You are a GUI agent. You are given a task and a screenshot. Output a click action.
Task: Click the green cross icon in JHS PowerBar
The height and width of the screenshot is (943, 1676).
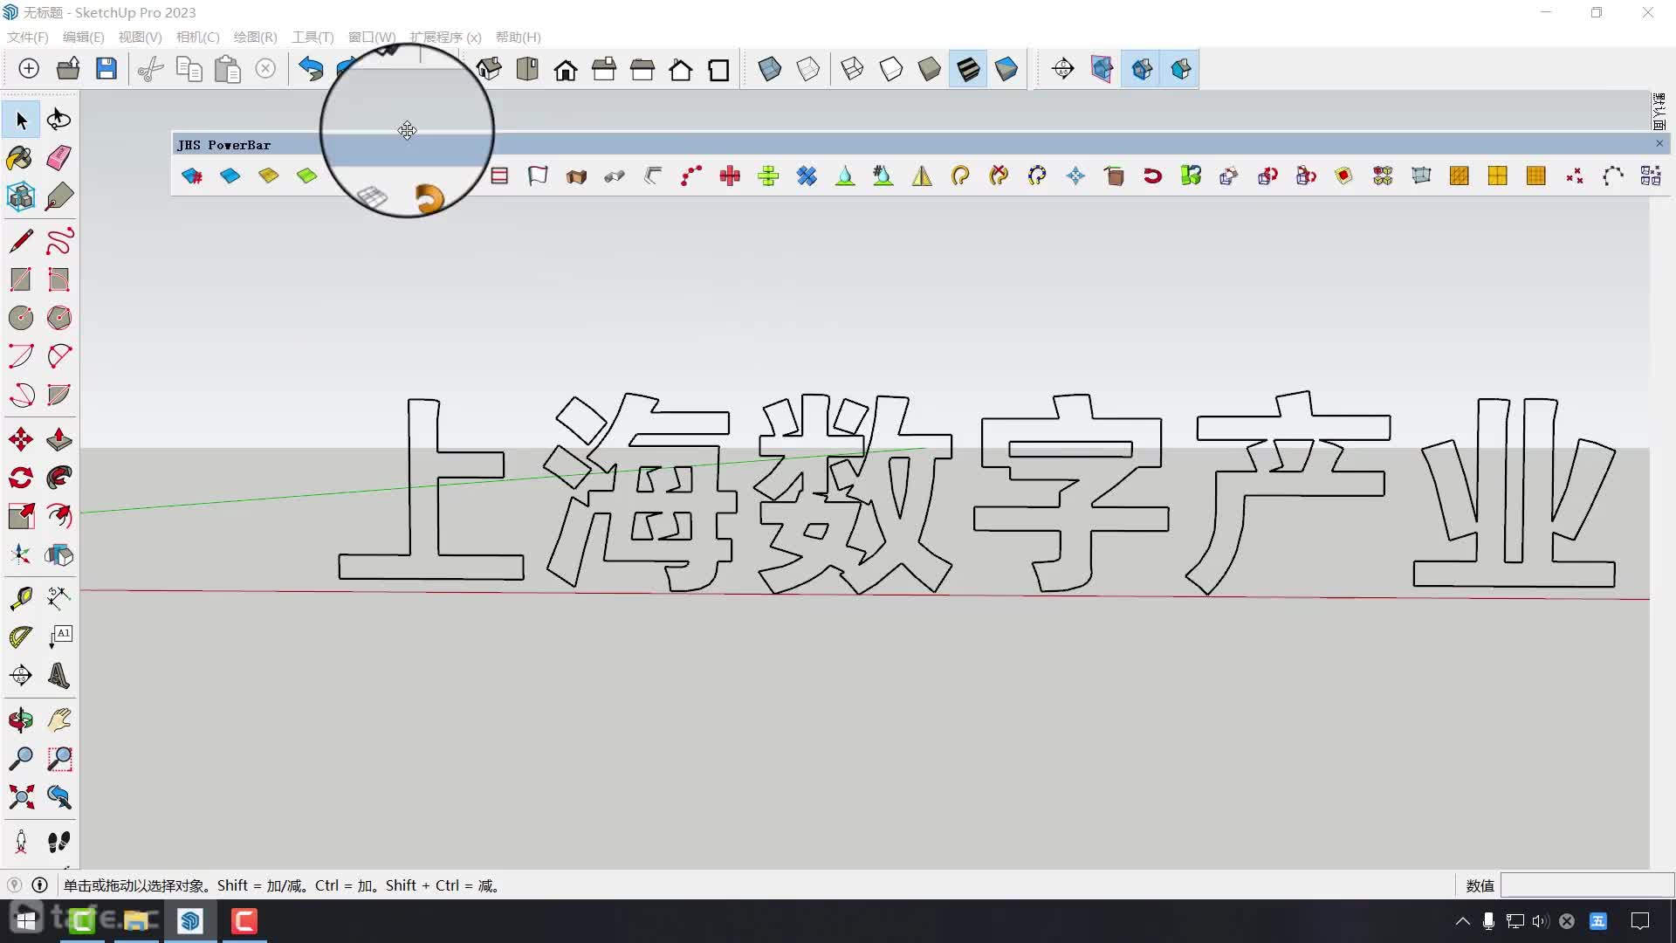pos(768,176)
